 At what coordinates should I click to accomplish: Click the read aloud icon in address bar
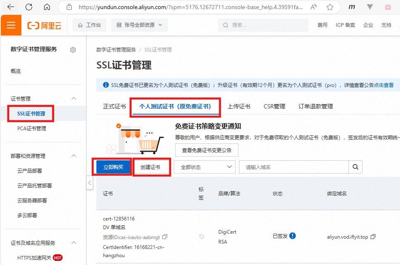pyautogui.click(x=313, y=7)
